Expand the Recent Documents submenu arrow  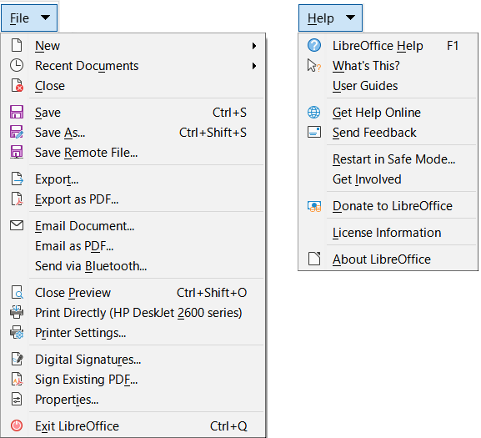coord(254,66)
